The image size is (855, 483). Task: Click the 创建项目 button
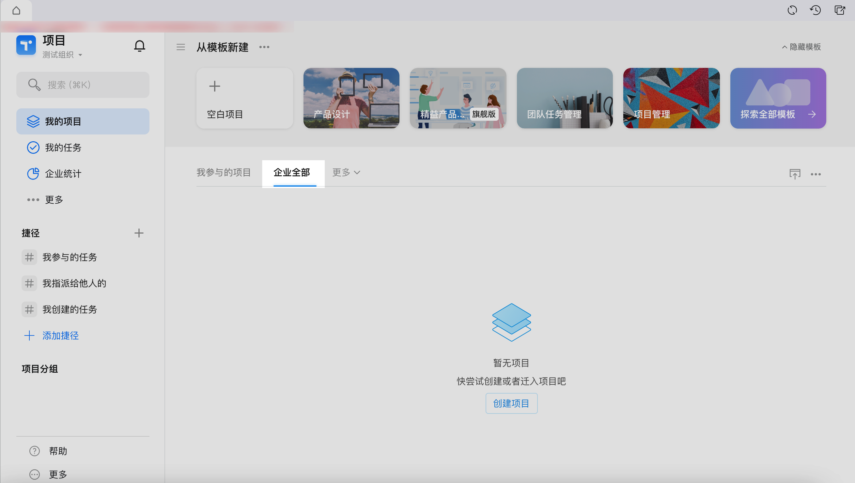click(511, 404)
